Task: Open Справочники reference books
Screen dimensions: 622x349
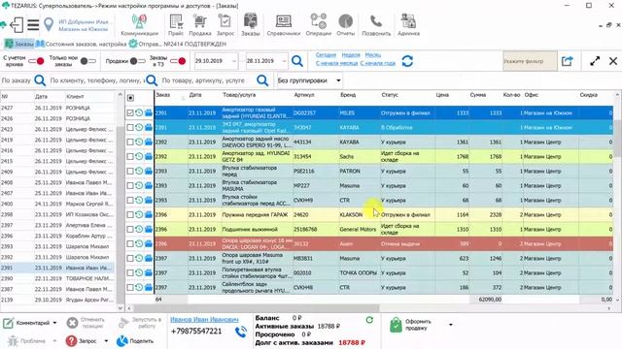Action: pos(283,25)
